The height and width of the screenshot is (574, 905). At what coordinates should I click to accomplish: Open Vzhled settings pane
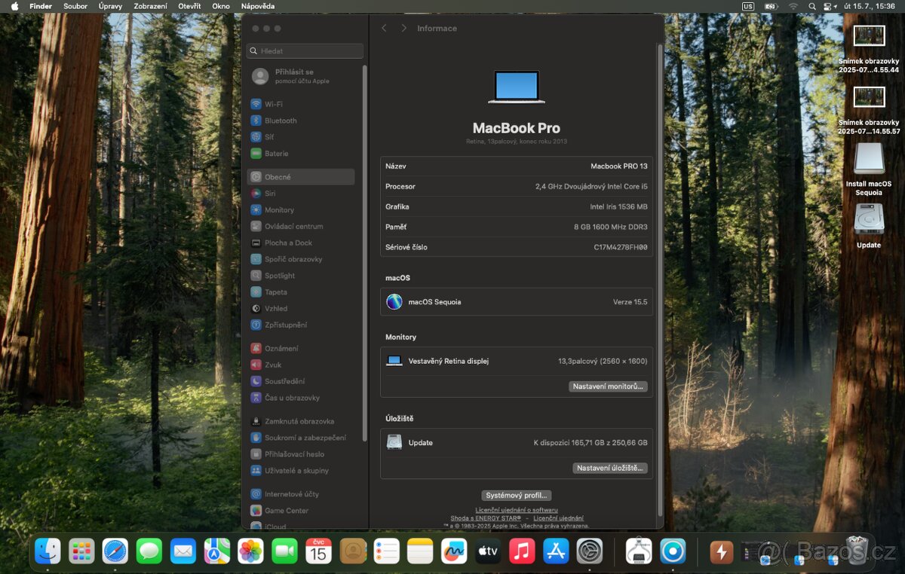300,309
